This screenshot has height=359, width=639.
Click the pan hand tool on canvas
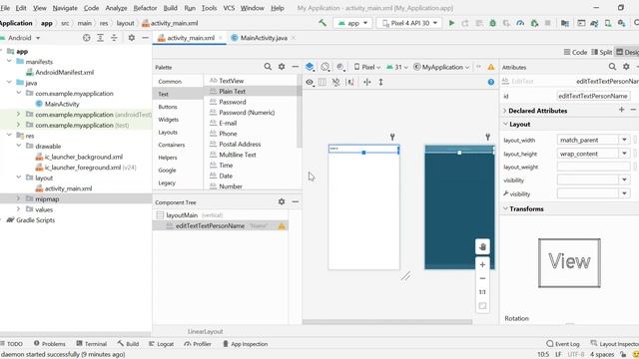(482, 246)
